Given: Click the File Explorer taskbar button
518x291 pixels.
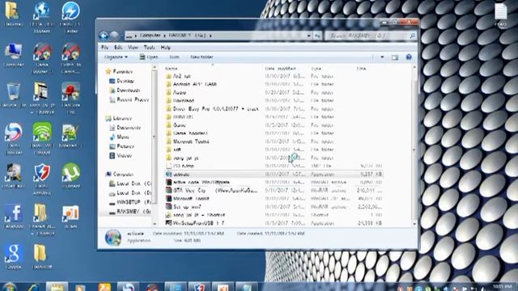Looking at the screenshot, I should (57, 287).
